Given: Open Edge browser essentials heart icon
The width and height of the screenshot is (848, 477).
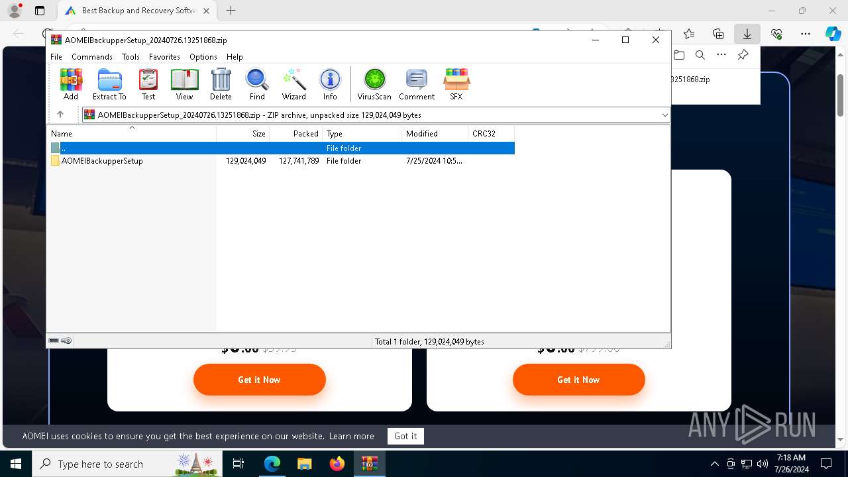Looking at the screenshot, I should pos(776,34).
